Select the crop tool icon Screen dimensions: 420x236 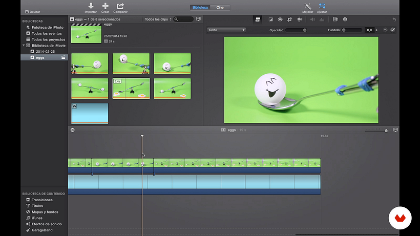click(290, 19)
